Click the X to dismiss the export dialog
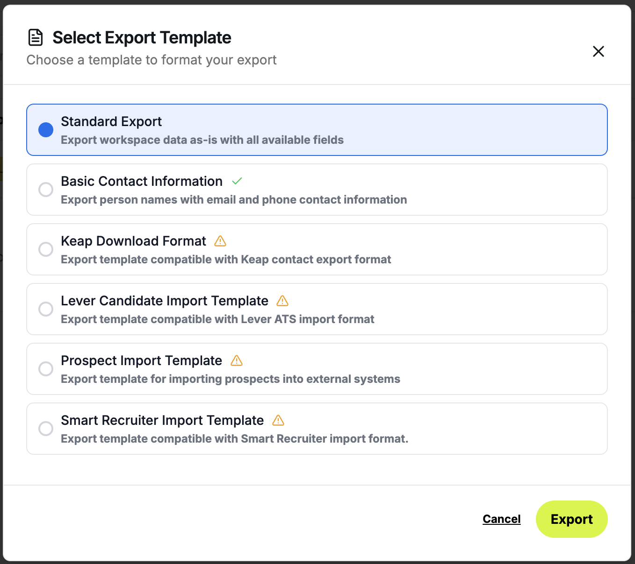 (599, 51)
